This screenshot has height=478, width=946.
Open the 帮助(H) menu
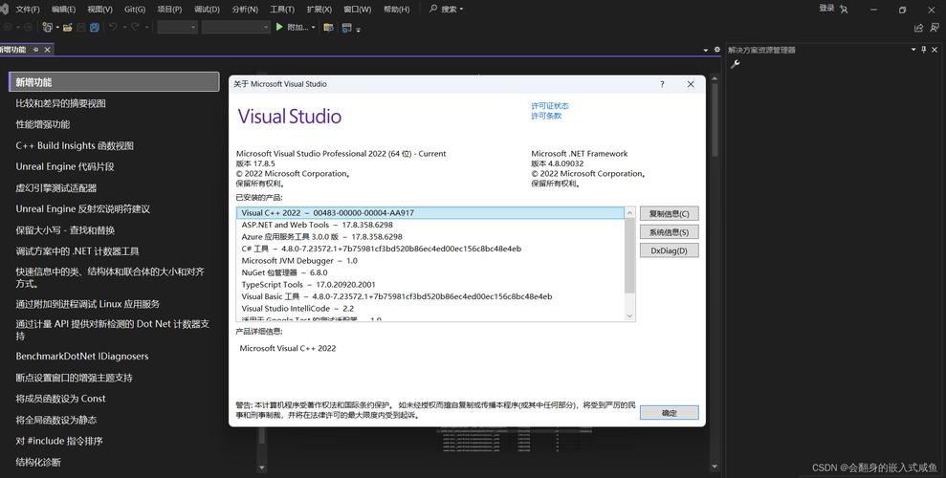tap(396, 9)
